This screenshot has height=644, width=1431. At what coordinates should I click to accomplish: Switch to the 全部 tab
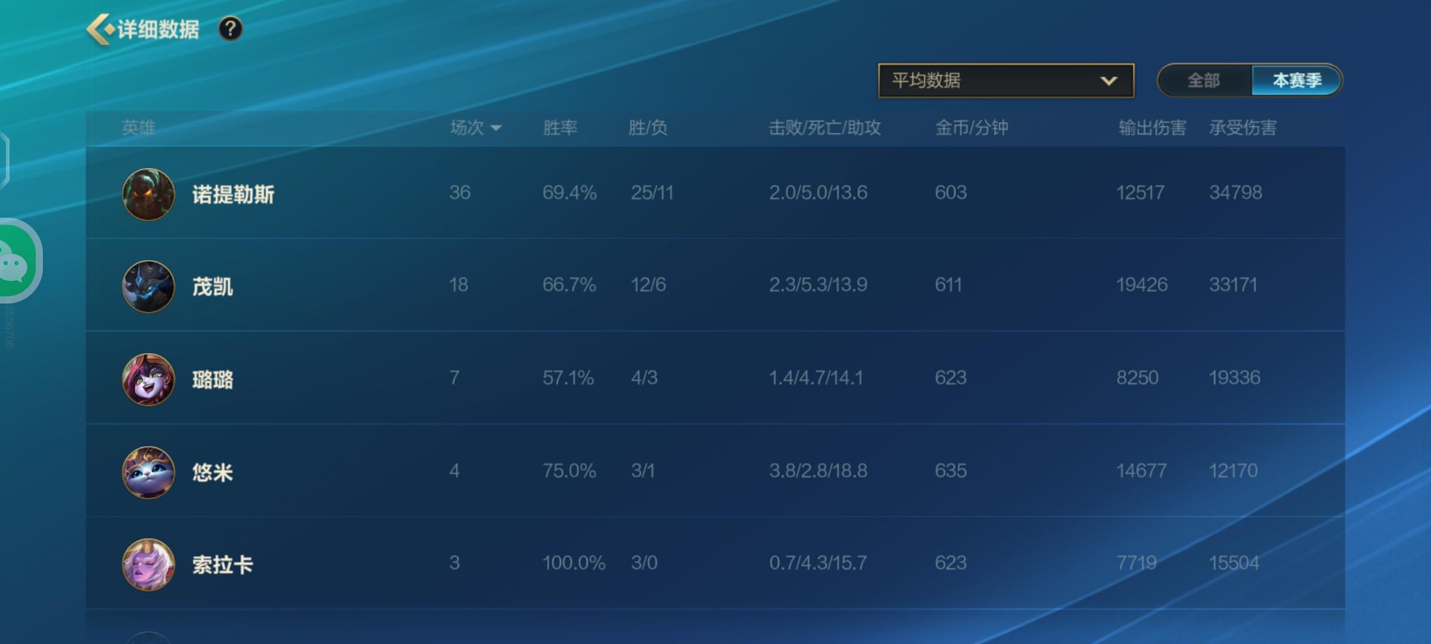coord(1204,80)
